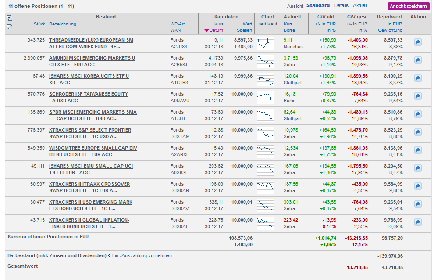Screen dimensions: 434x280
Task: Open action icon for iShares MSCI Korea row
Action: 418,78
